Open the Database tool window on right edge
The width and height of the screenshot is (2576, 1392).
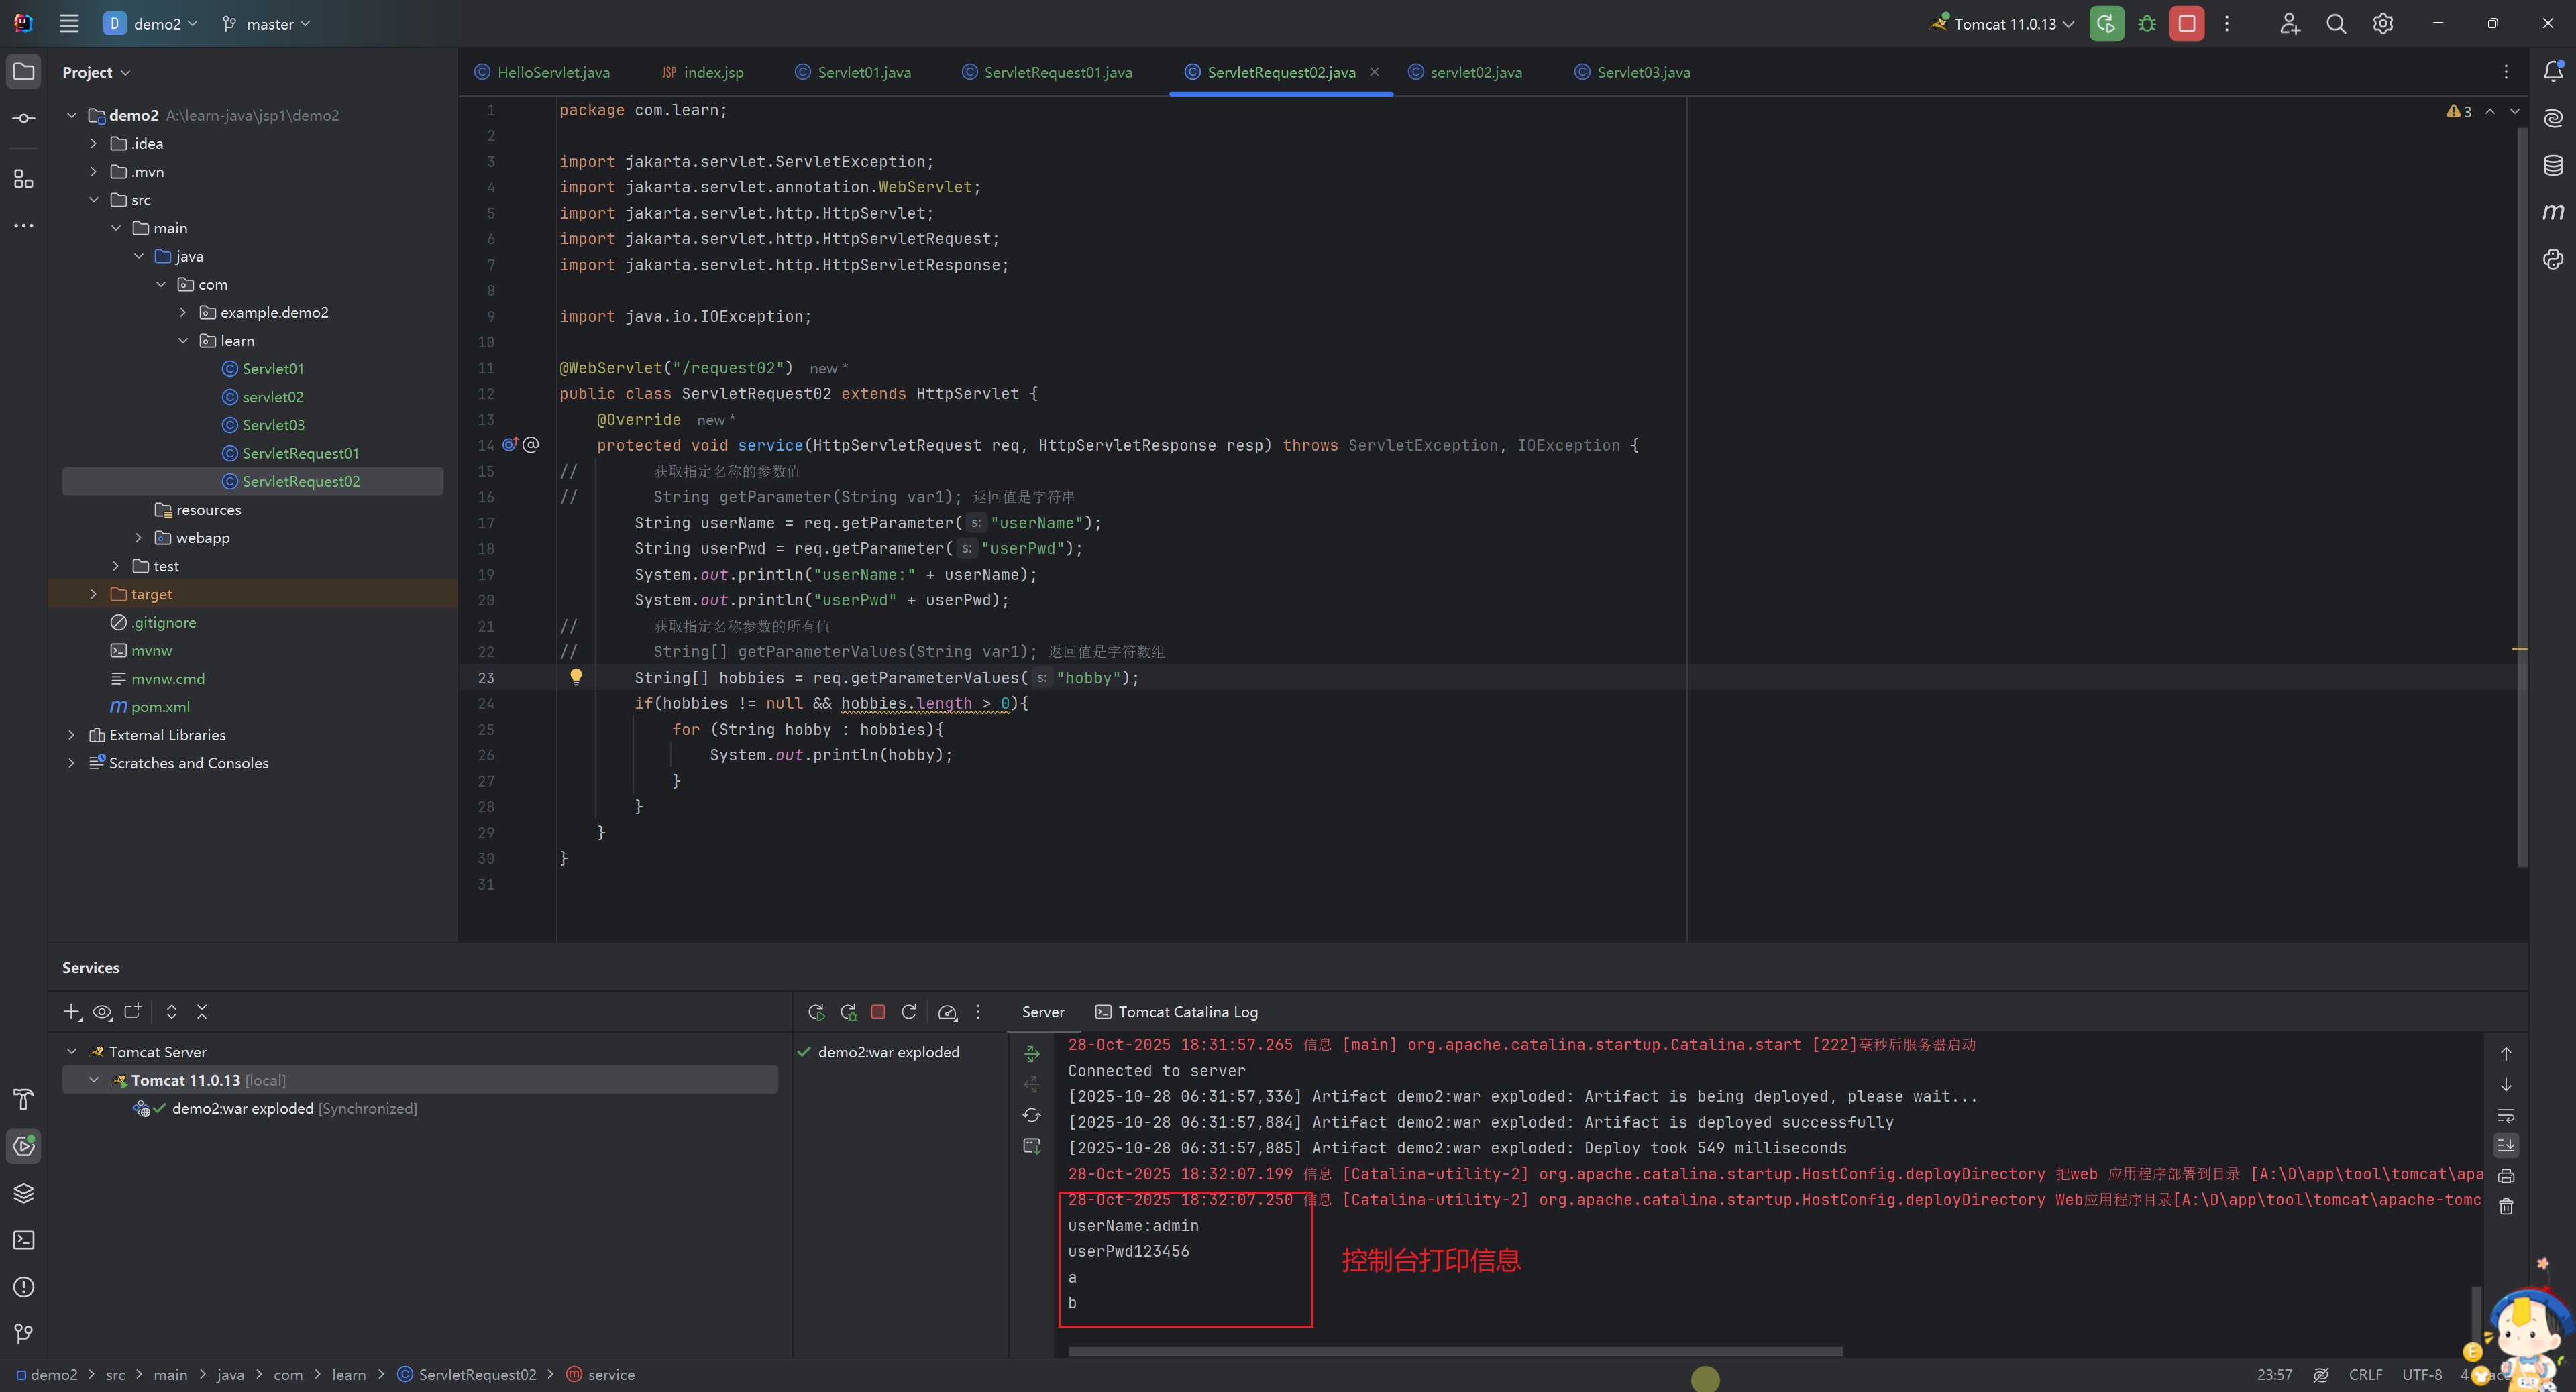2553,165
